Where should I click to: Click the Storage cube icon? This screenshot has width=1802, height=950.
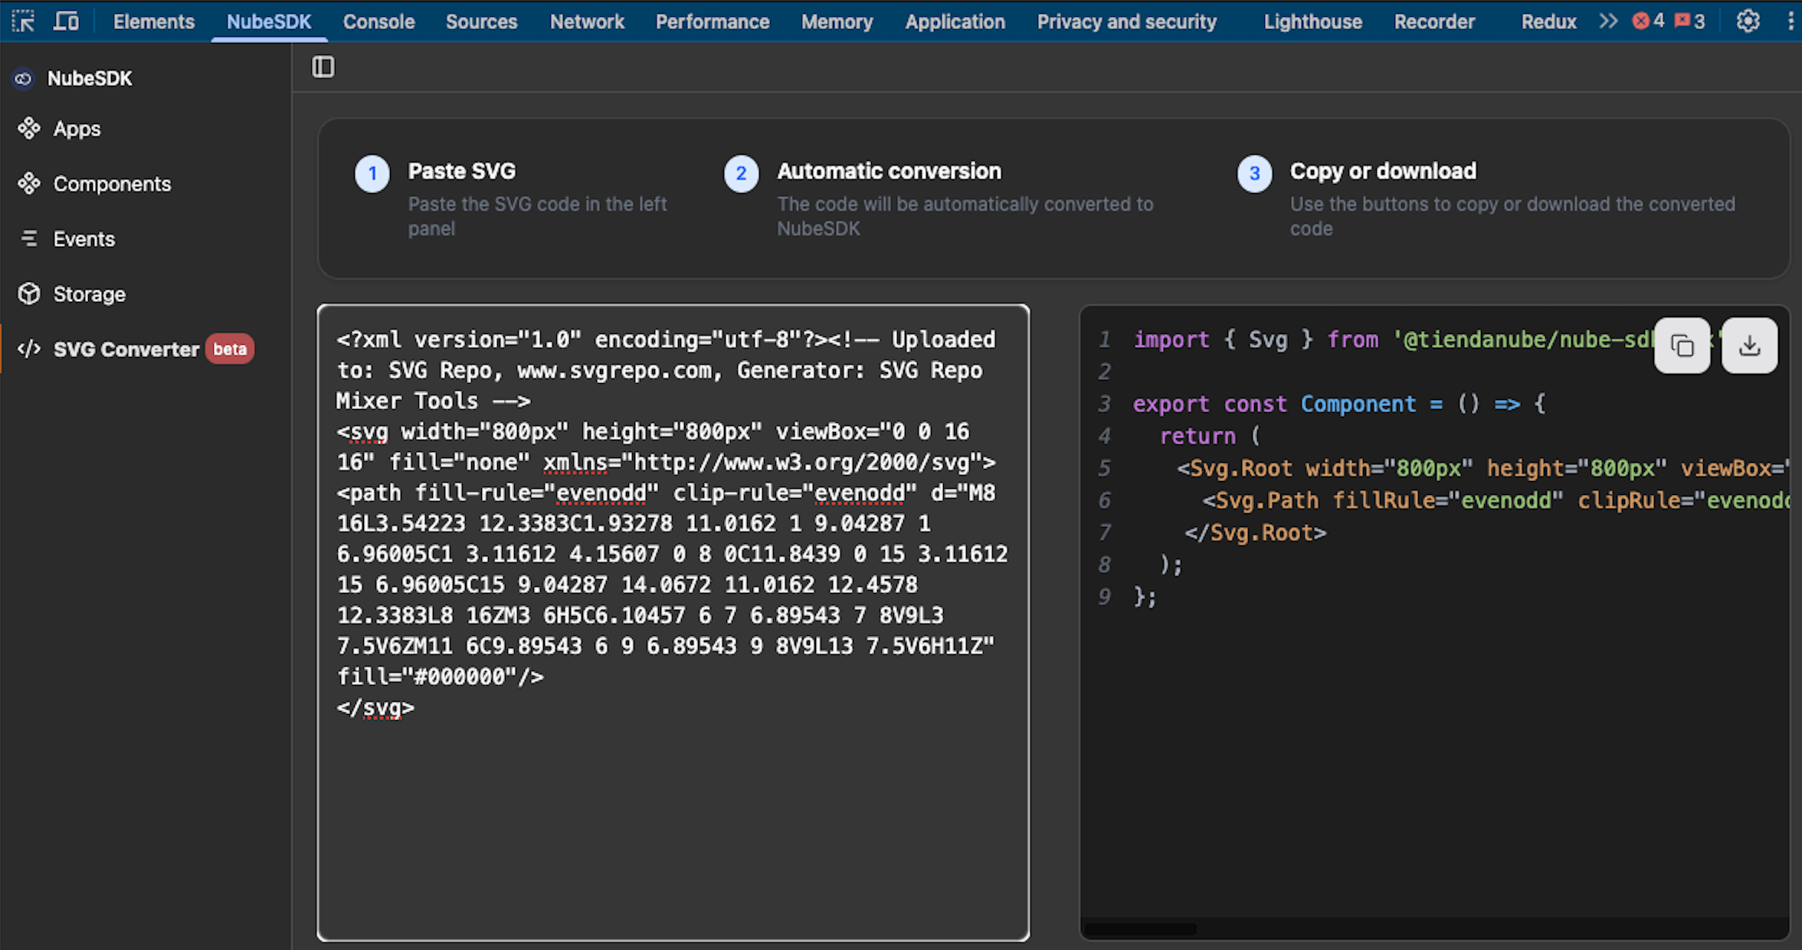point(29,293)
